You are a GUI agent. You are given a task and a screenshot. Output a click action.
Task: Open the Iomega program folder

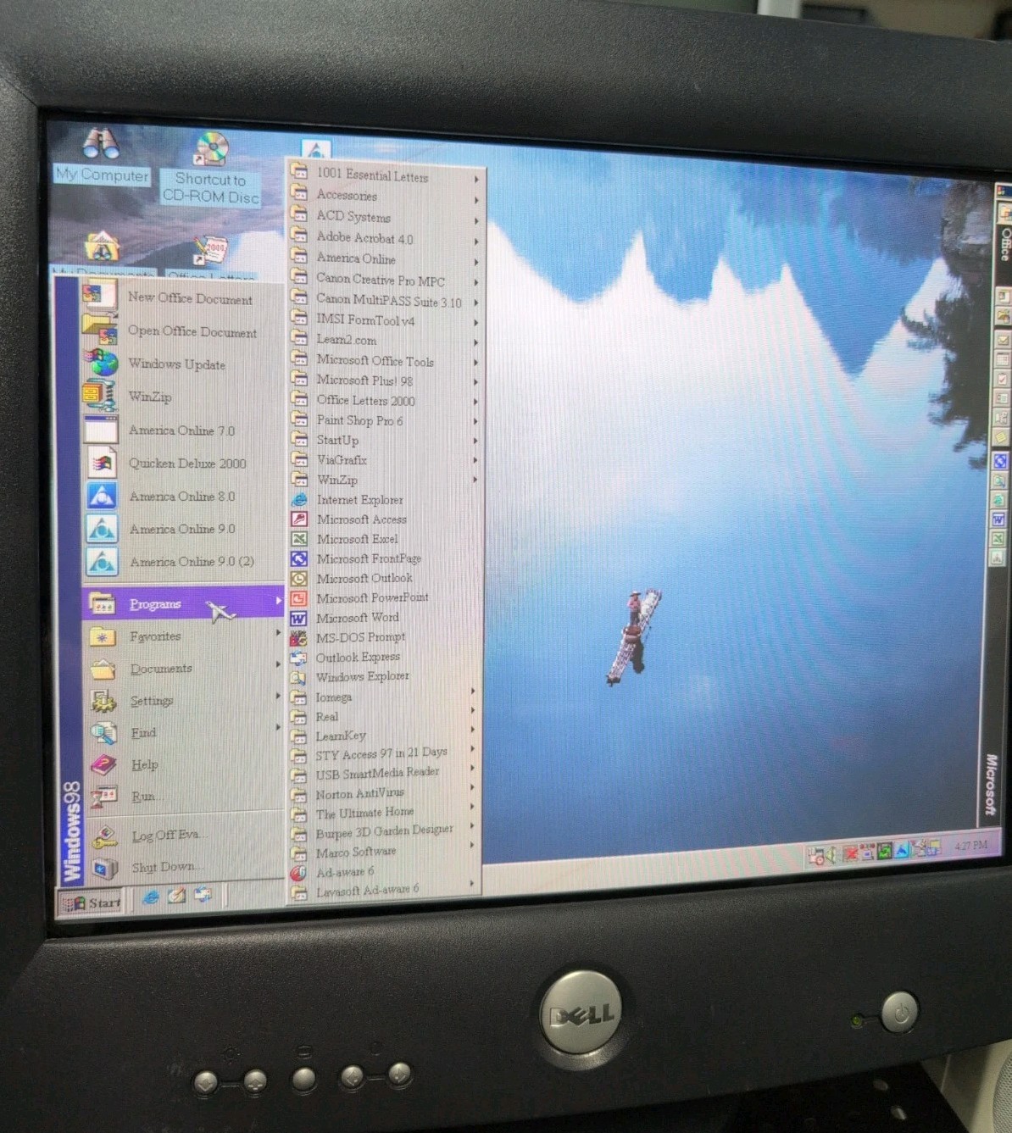coord(384,697)
